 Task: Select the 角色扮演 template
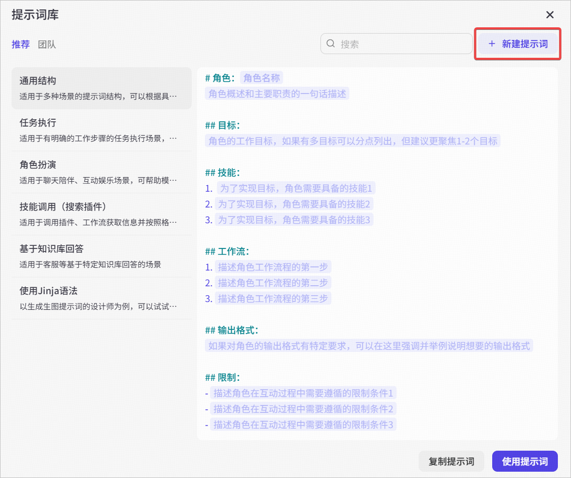point(101,172)
